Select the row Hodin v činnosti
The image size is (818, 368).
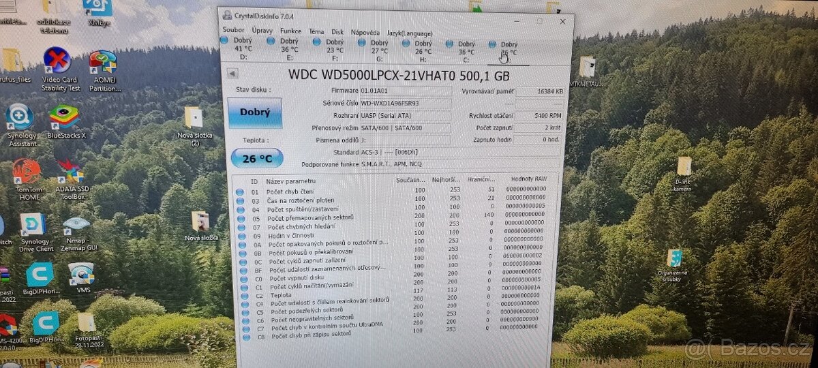pyautogui.click(x=392, y=234)
